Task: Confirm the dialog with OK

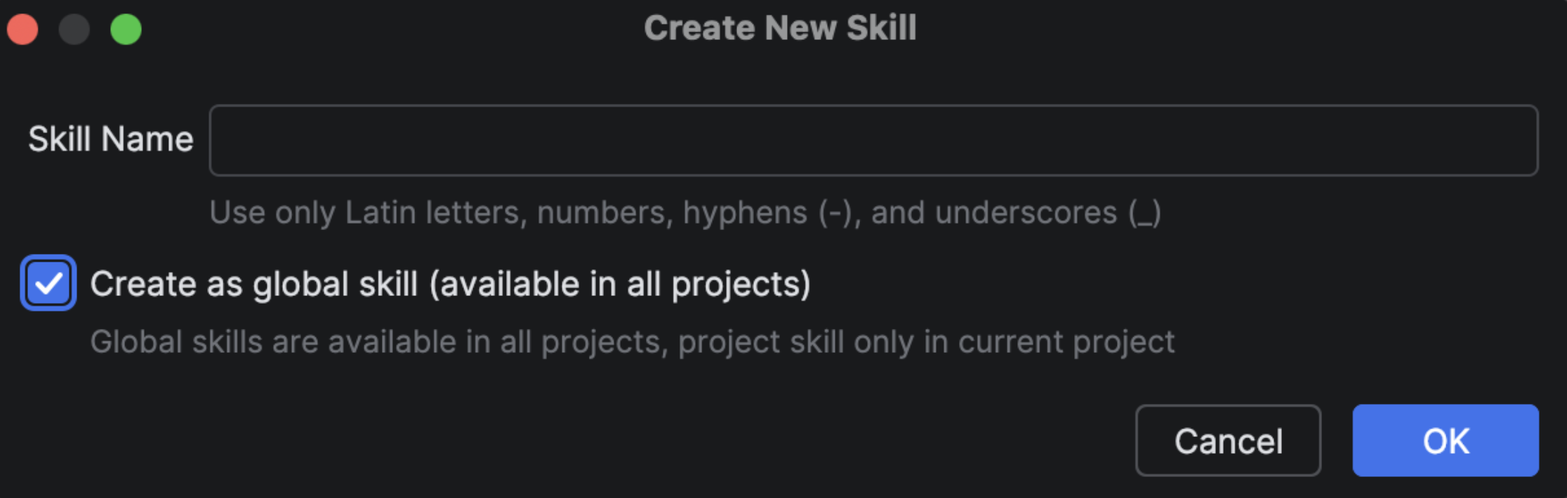Action: (1446, 440)
